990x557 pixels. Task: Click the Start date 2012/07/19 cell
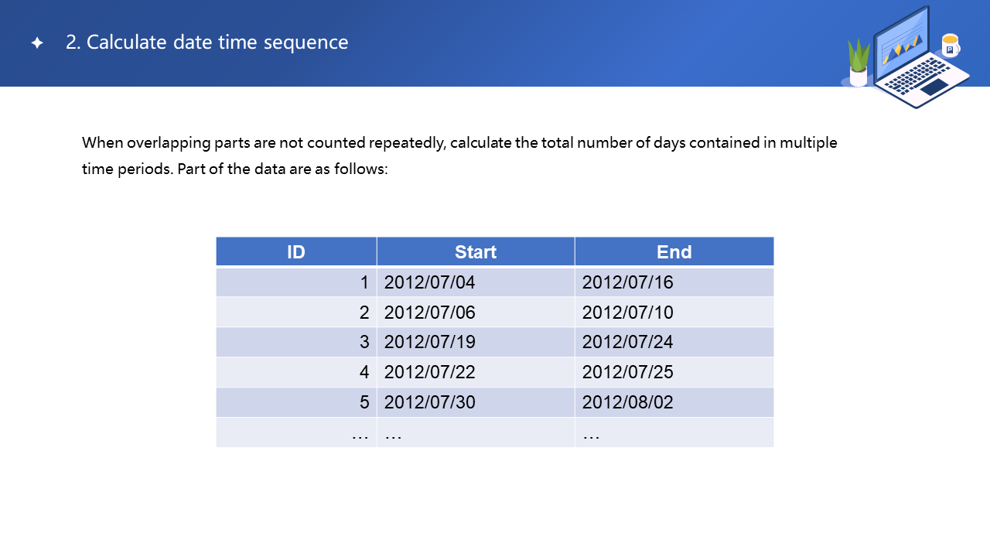[430, 342]
